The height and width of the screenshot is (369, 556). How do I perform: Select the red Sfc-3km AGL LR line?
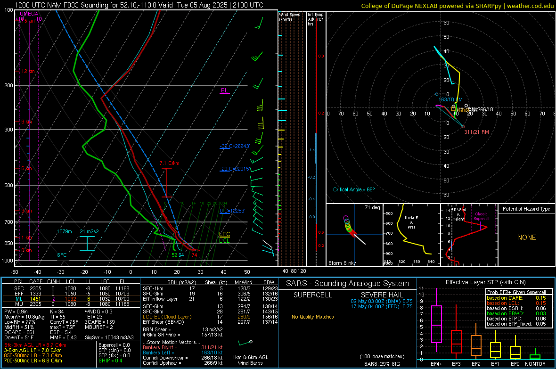35,345
